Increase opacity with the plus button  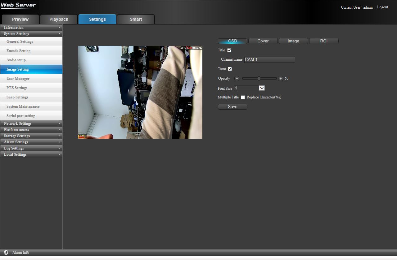point(281,79)
